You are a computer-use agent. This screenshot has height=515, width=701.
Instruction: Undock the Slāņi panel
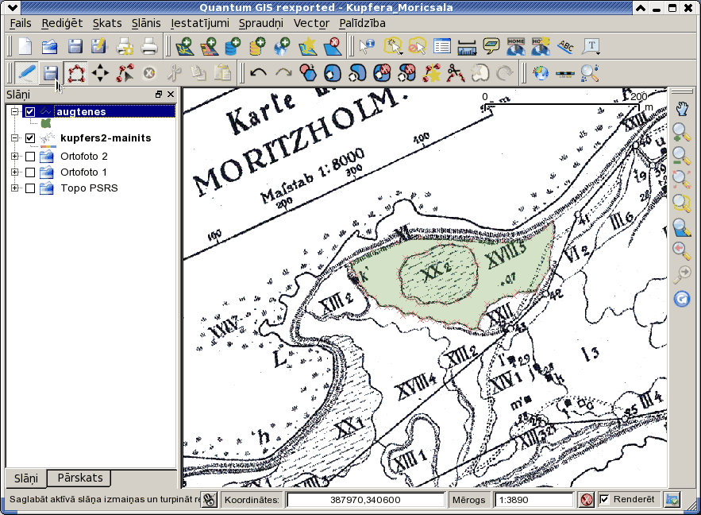click(x=159, y=95)
